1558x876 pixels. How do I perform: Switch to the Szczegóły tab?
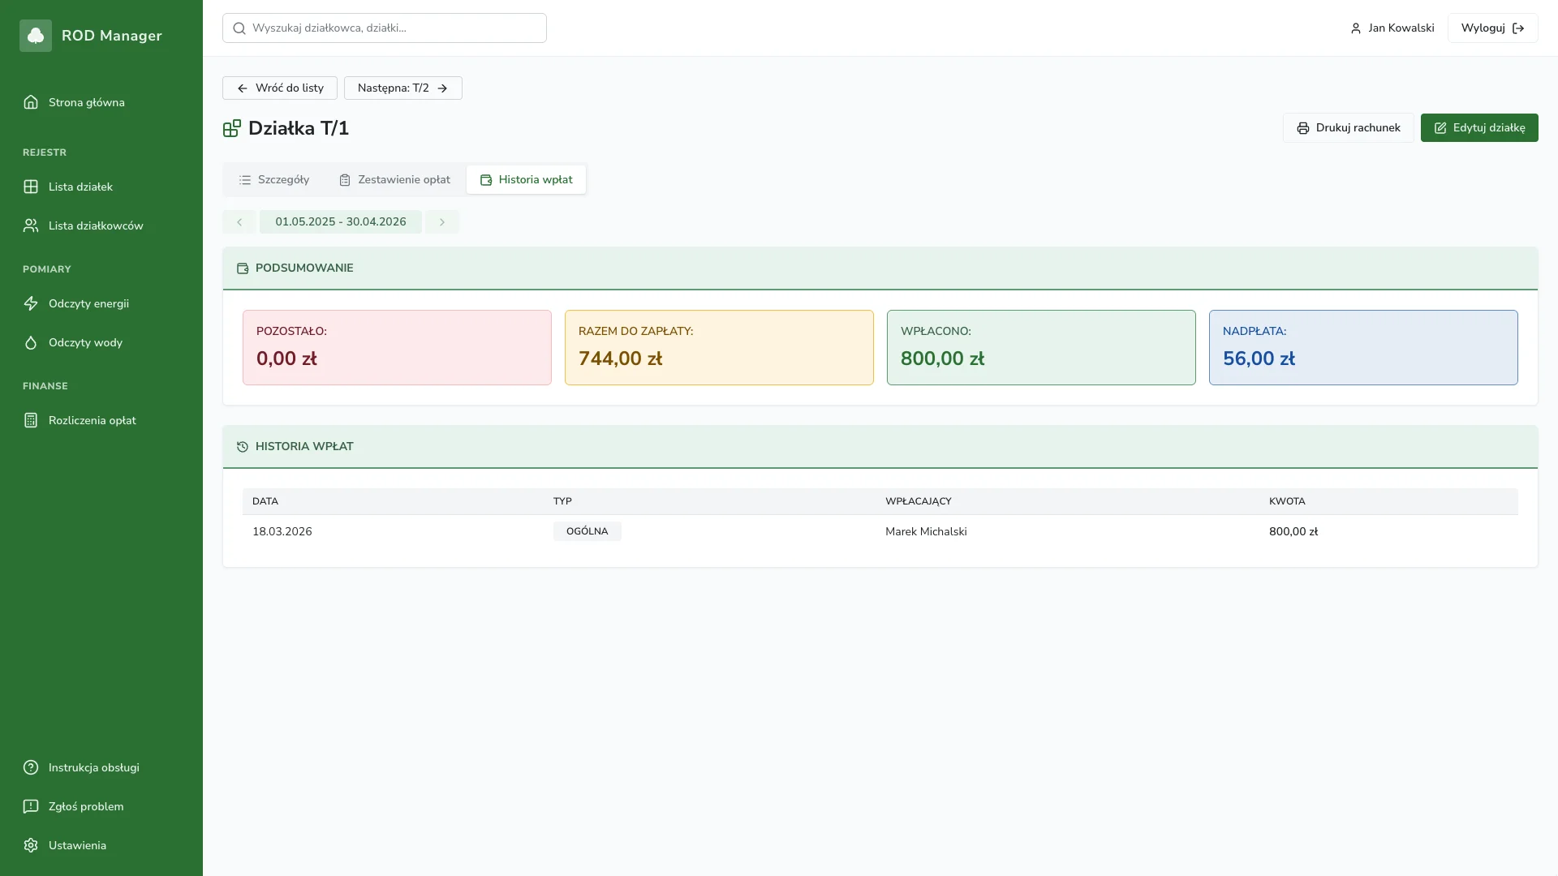(x=274, y=180)
